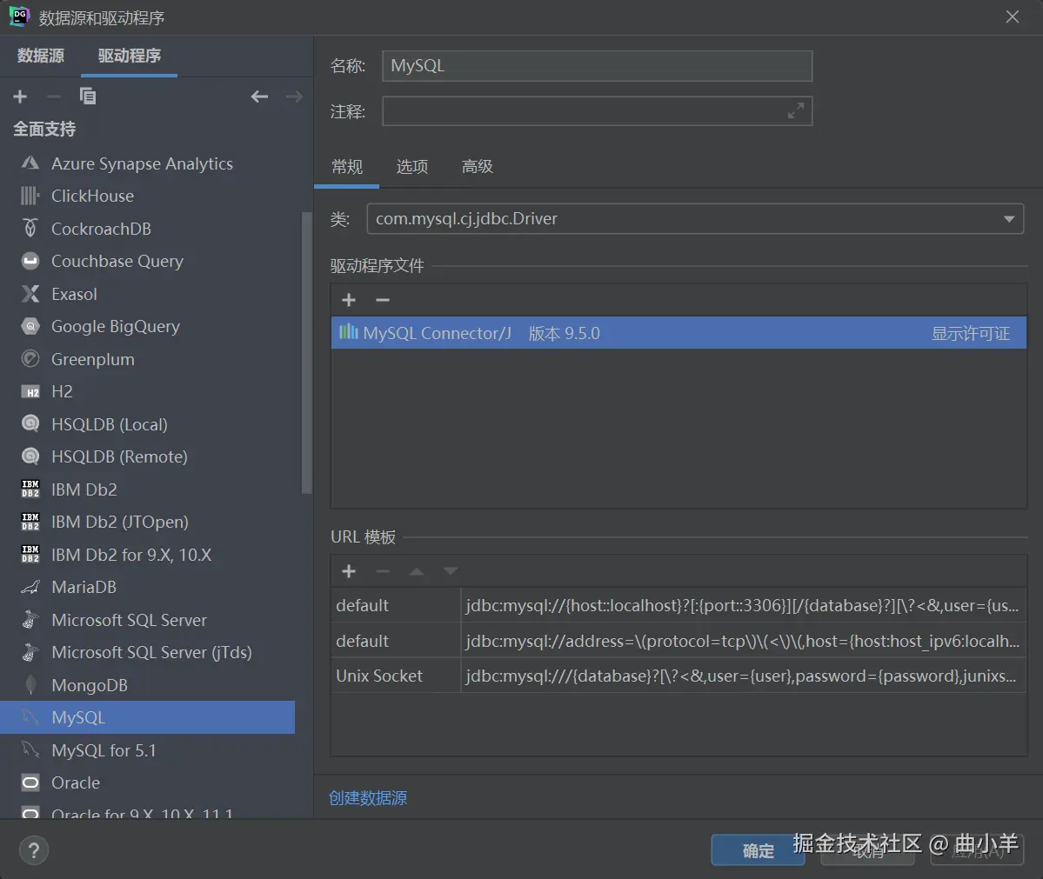Select HSQLDB (Local) driver

148,424
